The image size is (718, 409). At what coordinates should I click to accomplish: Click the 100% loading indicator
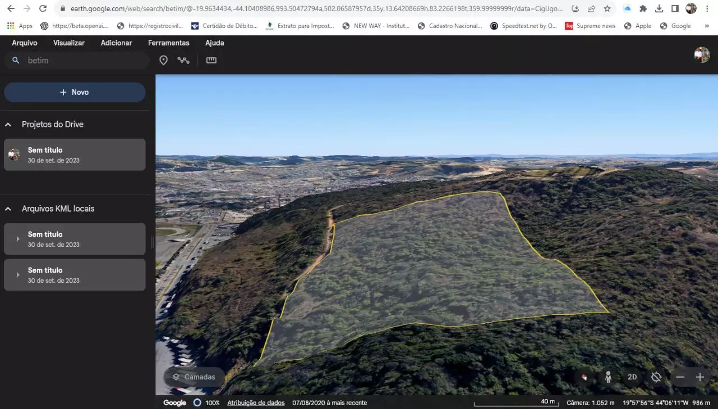pos(206,403)
